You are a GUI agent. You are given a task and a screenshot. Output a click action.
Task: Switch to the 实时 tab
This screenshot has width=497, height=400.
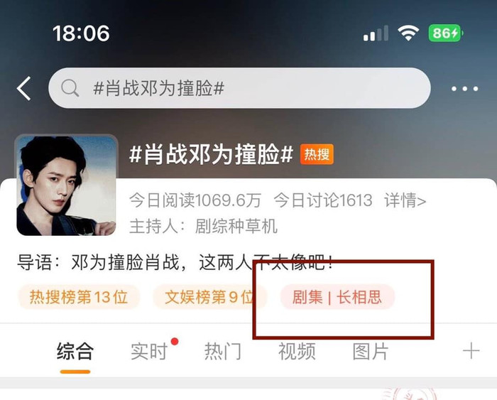coord(149,351)
